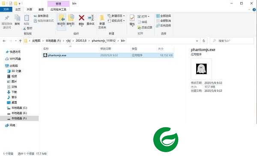
Task: Open Downloads folder in sidebar
Action: (12, 92)
